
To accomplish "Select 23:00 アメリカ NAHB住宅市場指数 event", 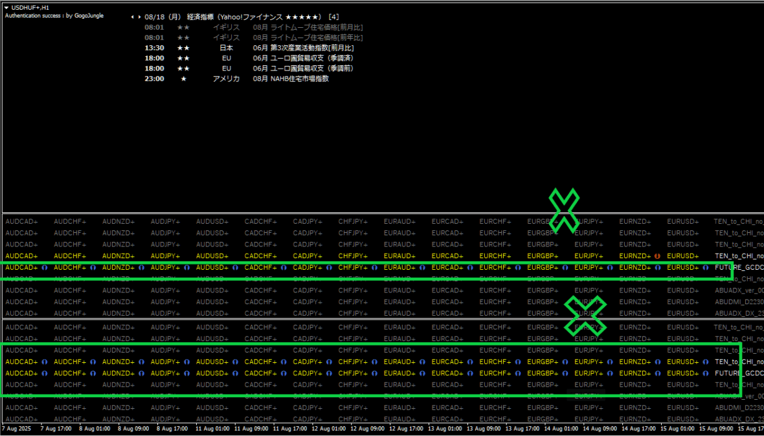I will pos(236,78).
